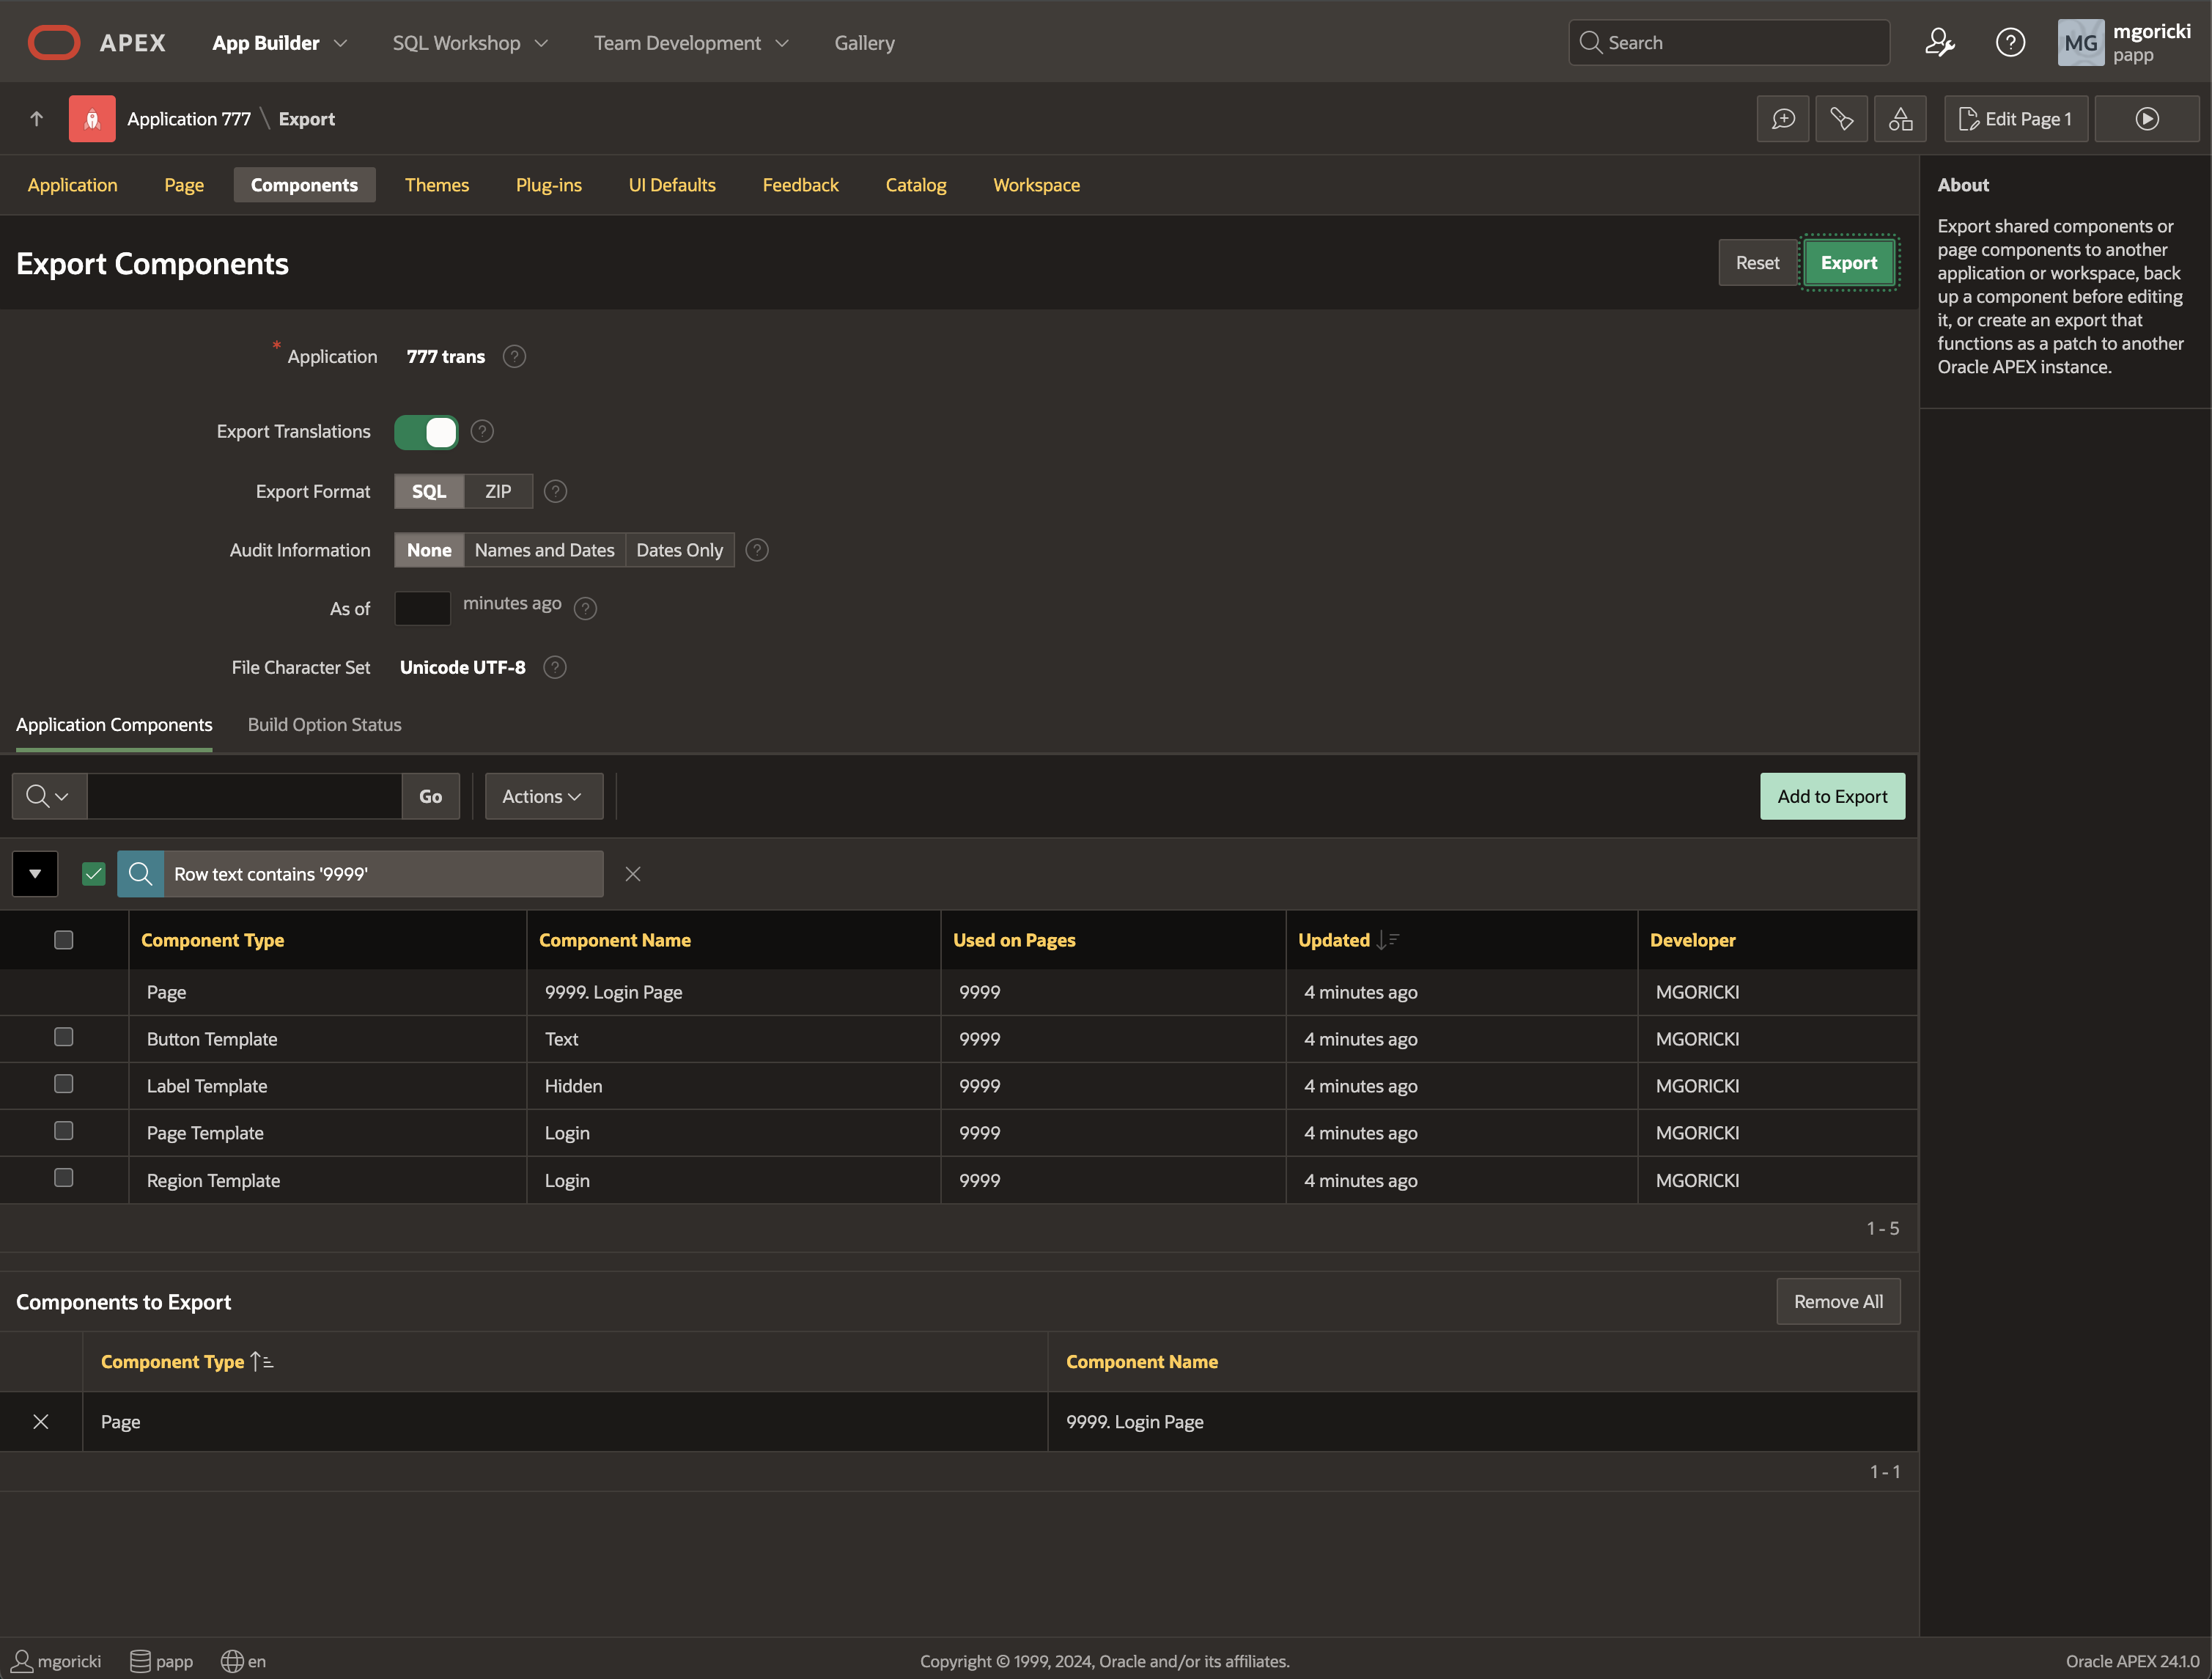This screenshot has height=1679, width=2212.
Task: Open the Shared Components icon
Action: point(1900,118)
